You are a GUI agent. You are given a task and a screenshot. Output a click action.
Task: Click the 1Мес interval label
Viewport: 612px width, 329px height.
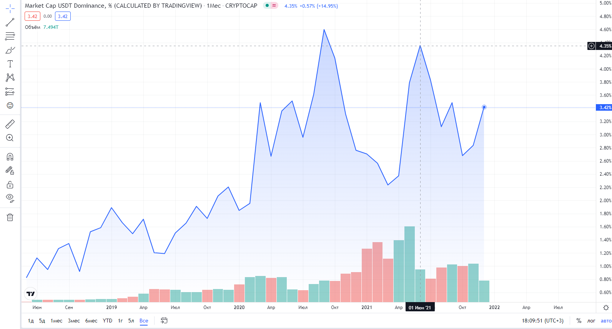[214, 6]
